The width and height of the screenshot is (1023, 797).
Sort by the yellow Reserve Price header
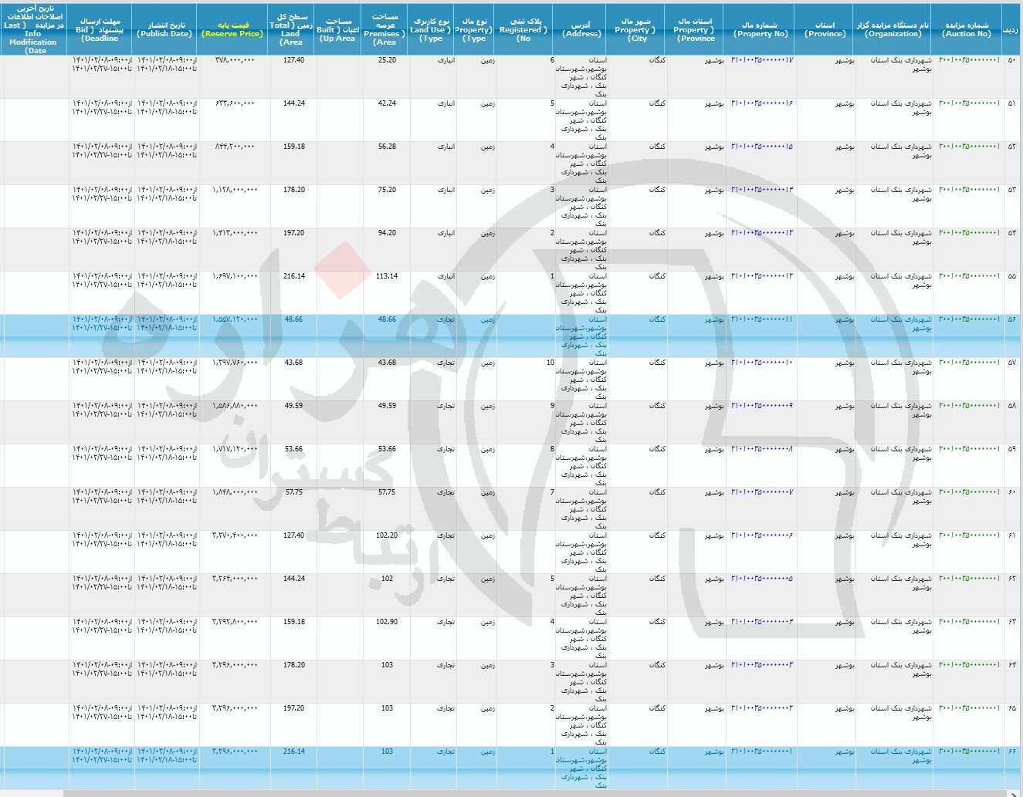pyautogui.click(x=233, y=29)
